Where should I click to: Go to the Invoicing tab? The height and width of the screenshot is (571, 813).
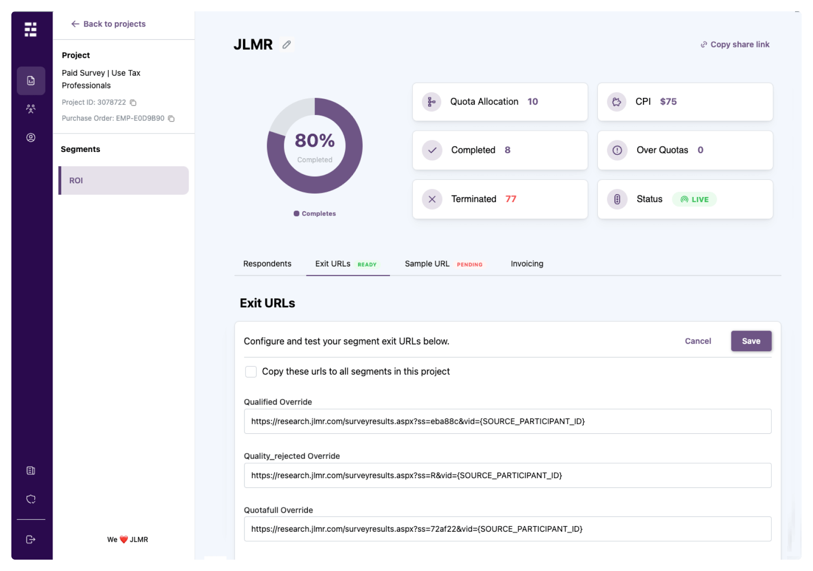(x=527, y=264)
